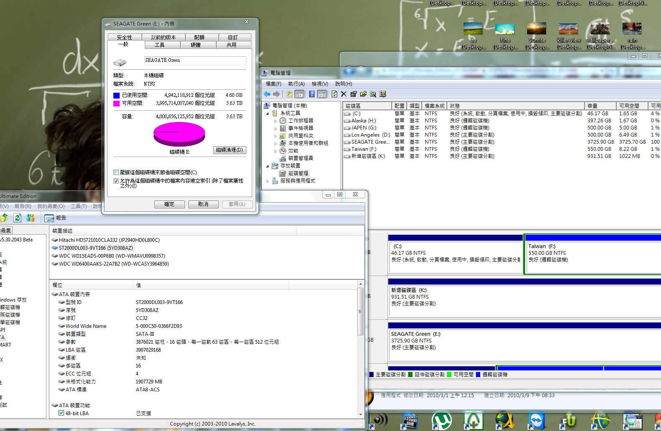Click the 確定 button in properties dialog

click(169, 204)
